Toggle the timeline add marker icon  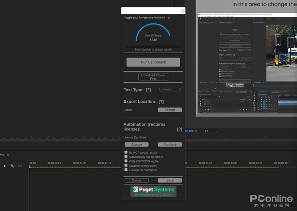point(5,166)
